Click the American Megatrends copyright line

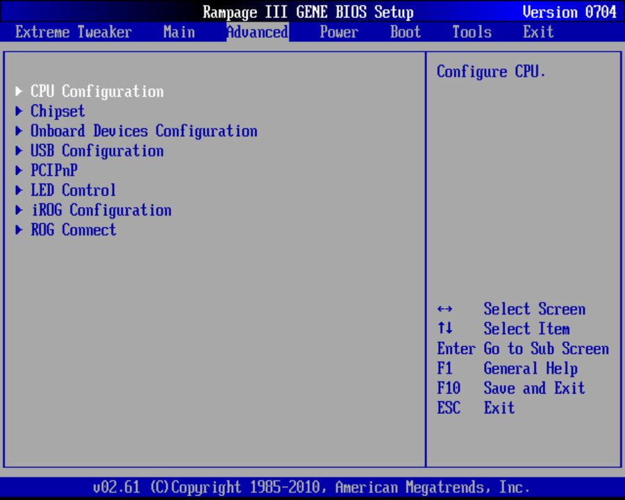311,487
